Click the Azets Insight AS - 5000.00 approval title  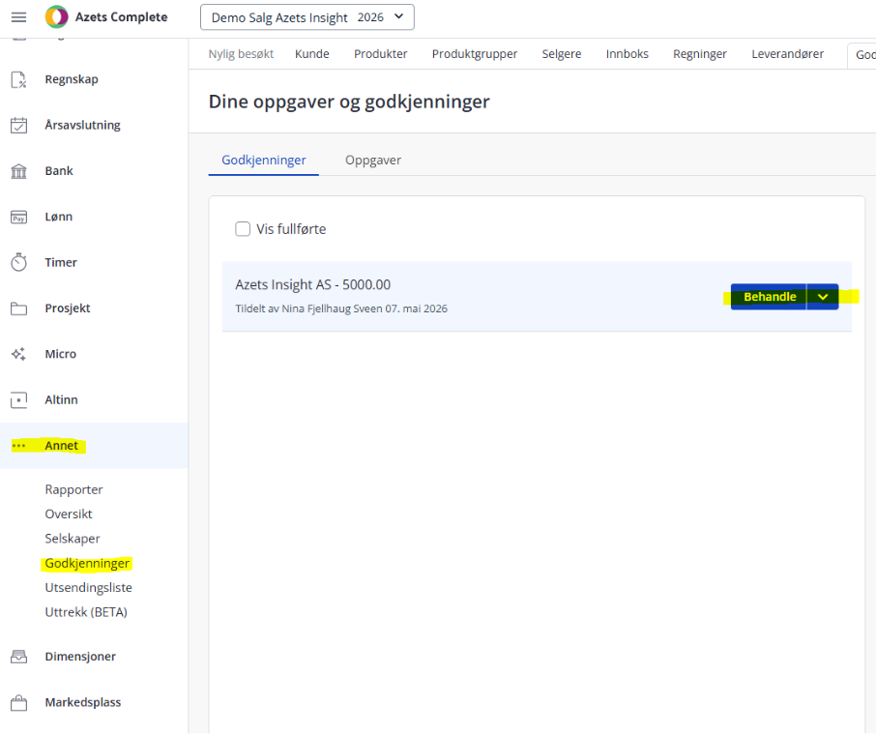(313, 284)
